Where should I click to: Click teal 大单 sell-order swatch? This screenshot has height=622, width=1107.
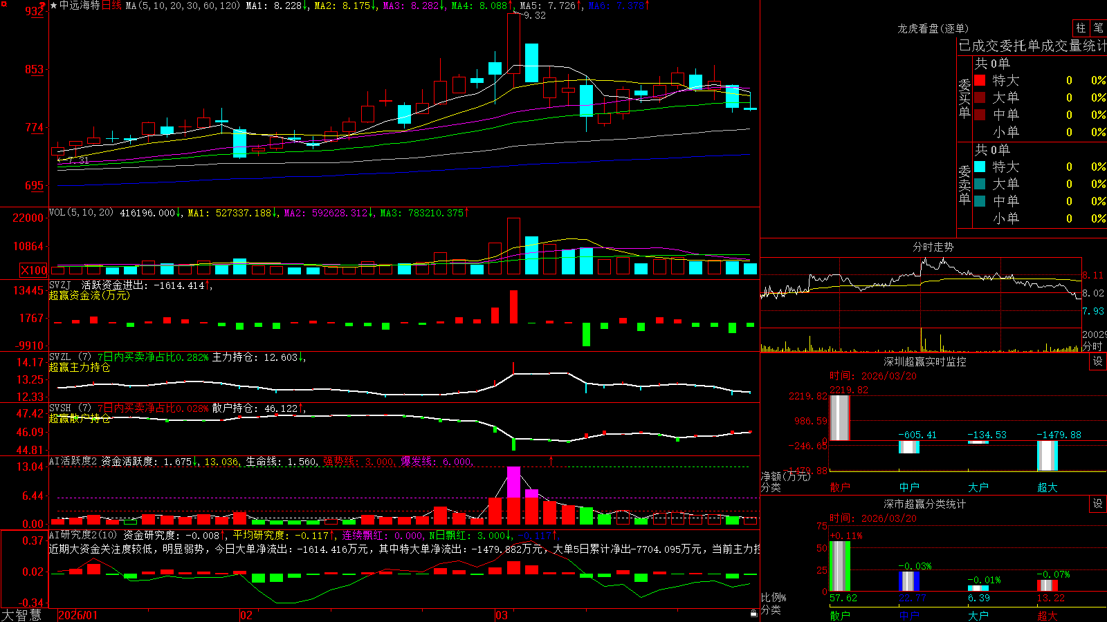[x=980, y=184]
